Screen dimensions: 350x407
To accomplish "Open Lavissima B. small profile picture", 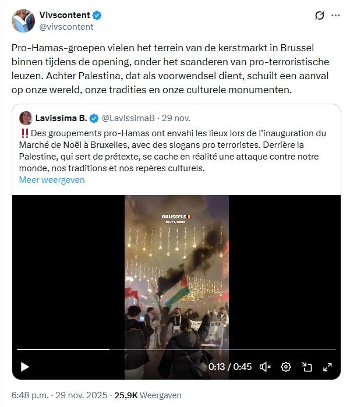I will (x=26, y=118).
